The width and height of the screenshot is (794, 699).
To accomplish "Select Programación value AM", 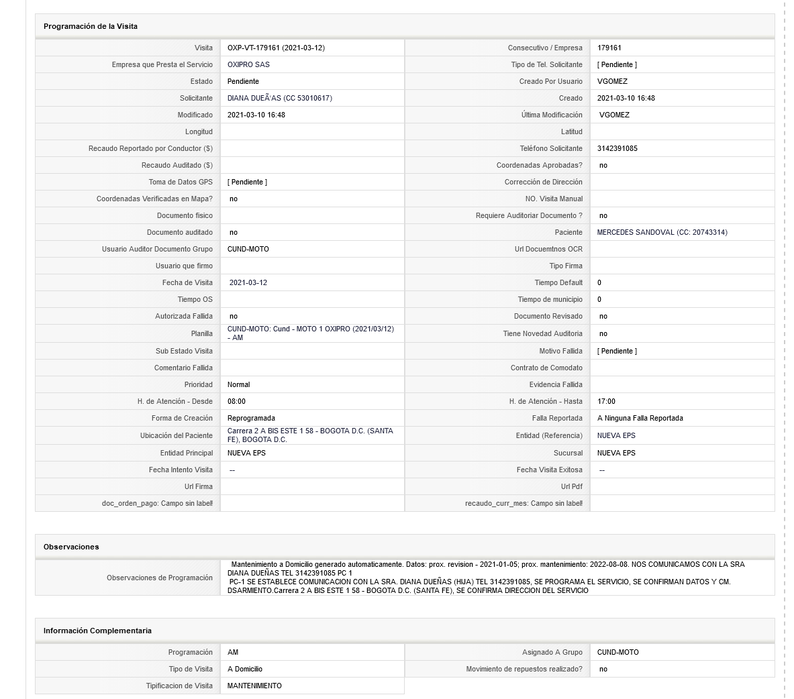I will [233, 652].
